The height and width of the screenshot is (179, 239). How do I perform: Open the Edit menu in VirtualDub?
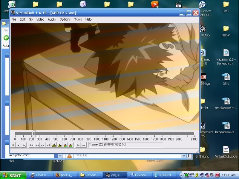pyautogui.click(x=22, y=19)
